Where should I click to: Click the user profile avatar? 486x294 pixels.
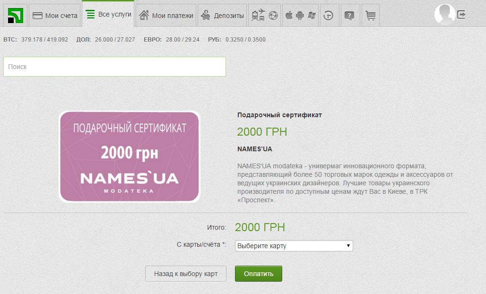(445, 15)
